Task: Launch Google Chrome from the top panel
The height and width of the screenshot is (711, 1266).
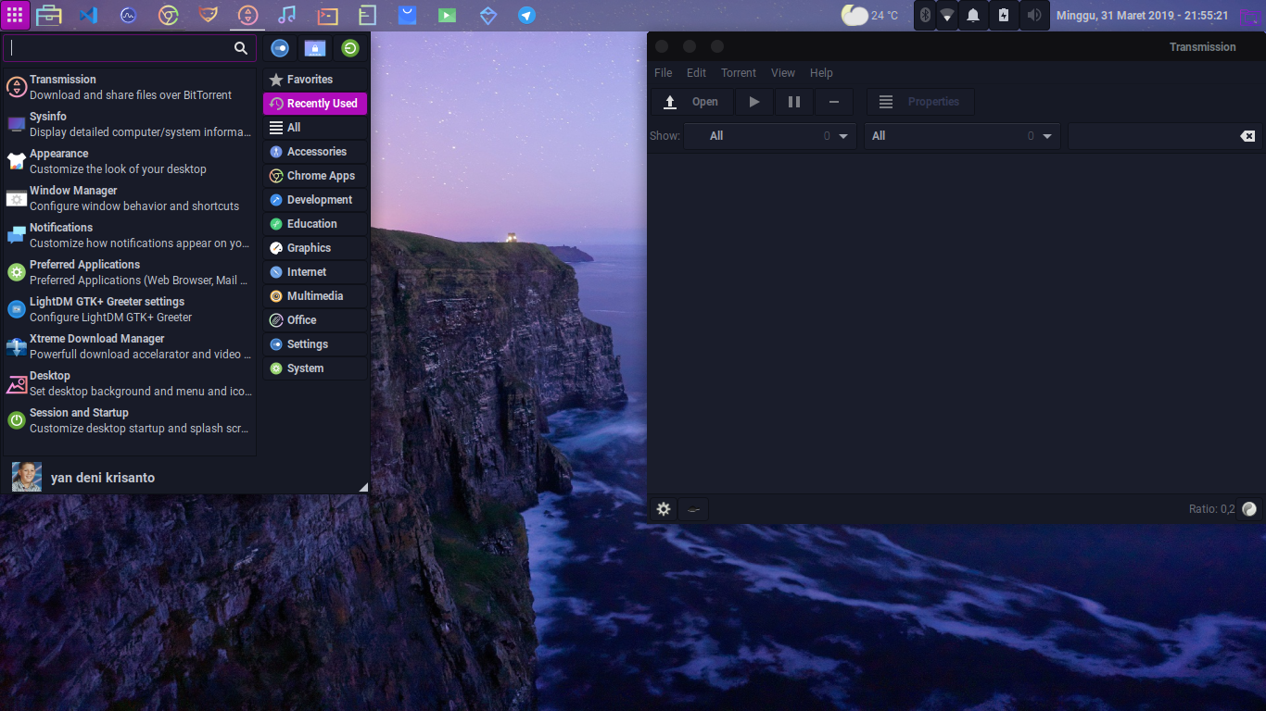Action: (x=167, y=15)
